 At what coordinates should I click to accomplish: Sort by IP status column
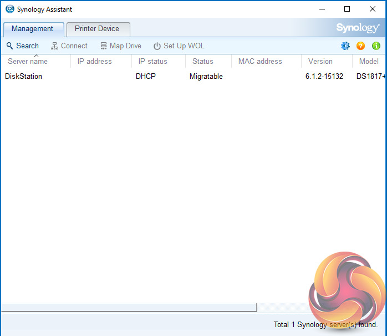click(x=159, y=61)
